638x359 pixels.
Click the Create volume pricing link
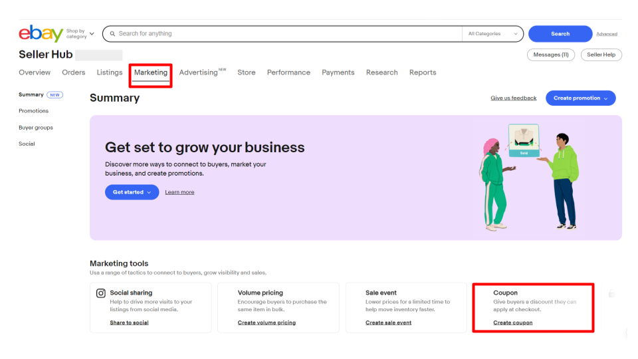click(266, 322)
